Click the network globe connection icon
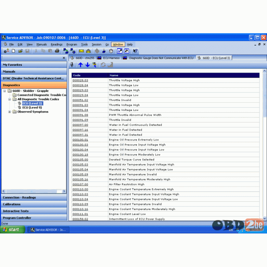The height and width of the screenshot is (267, 267). point(73,51)
